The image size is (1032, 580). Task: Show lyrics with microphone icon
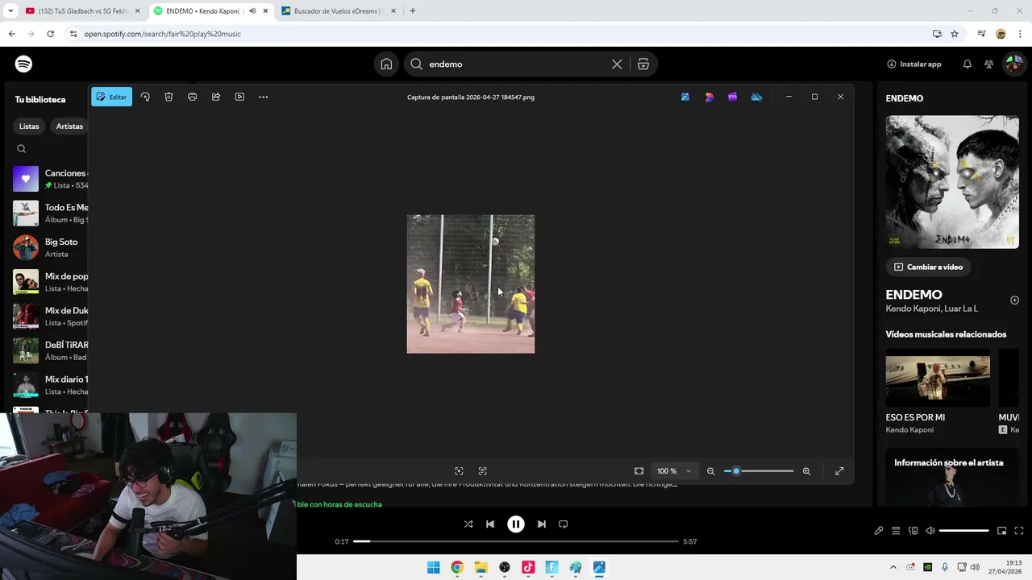point(879,531)
